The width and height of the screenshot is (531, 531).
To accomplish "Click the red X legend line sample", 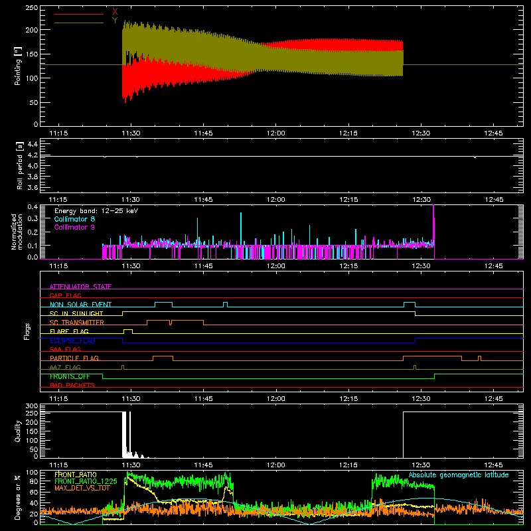I will (x=79, y=14).
